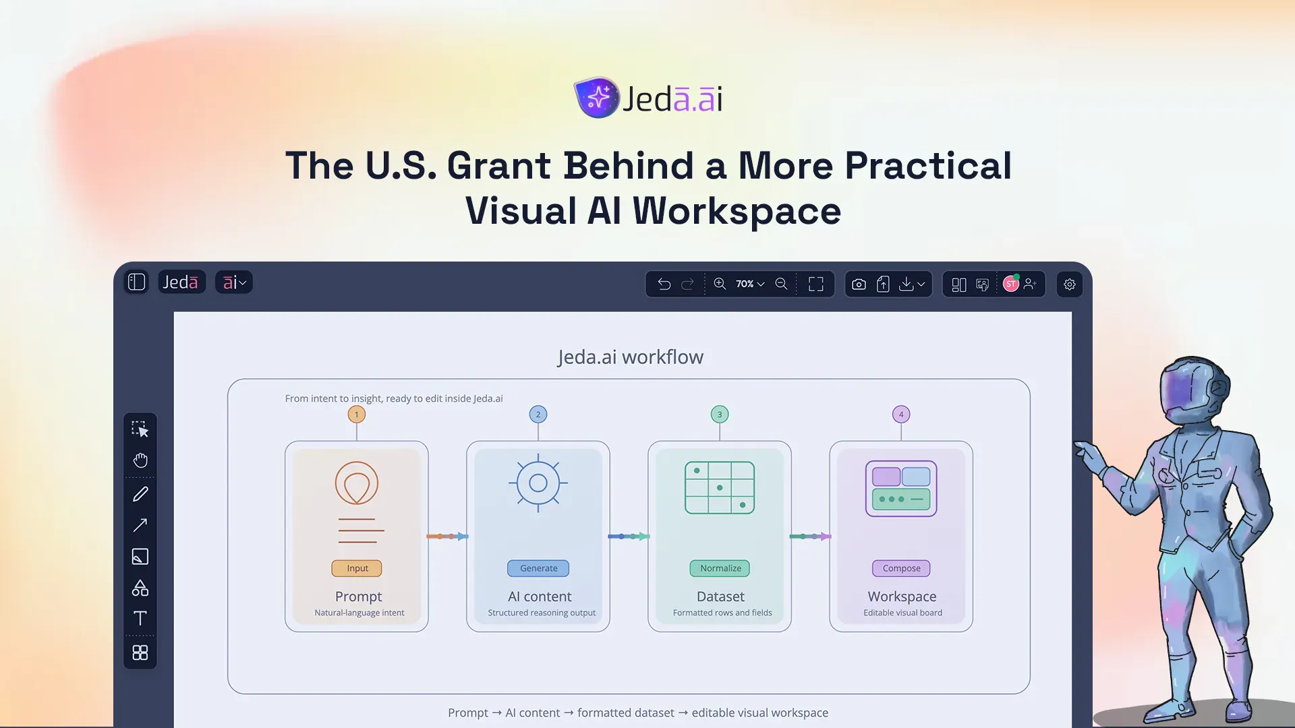The image size is (1295, 728).
Task: Zoom out of the canvas
Action: click(x=781, y=284)
